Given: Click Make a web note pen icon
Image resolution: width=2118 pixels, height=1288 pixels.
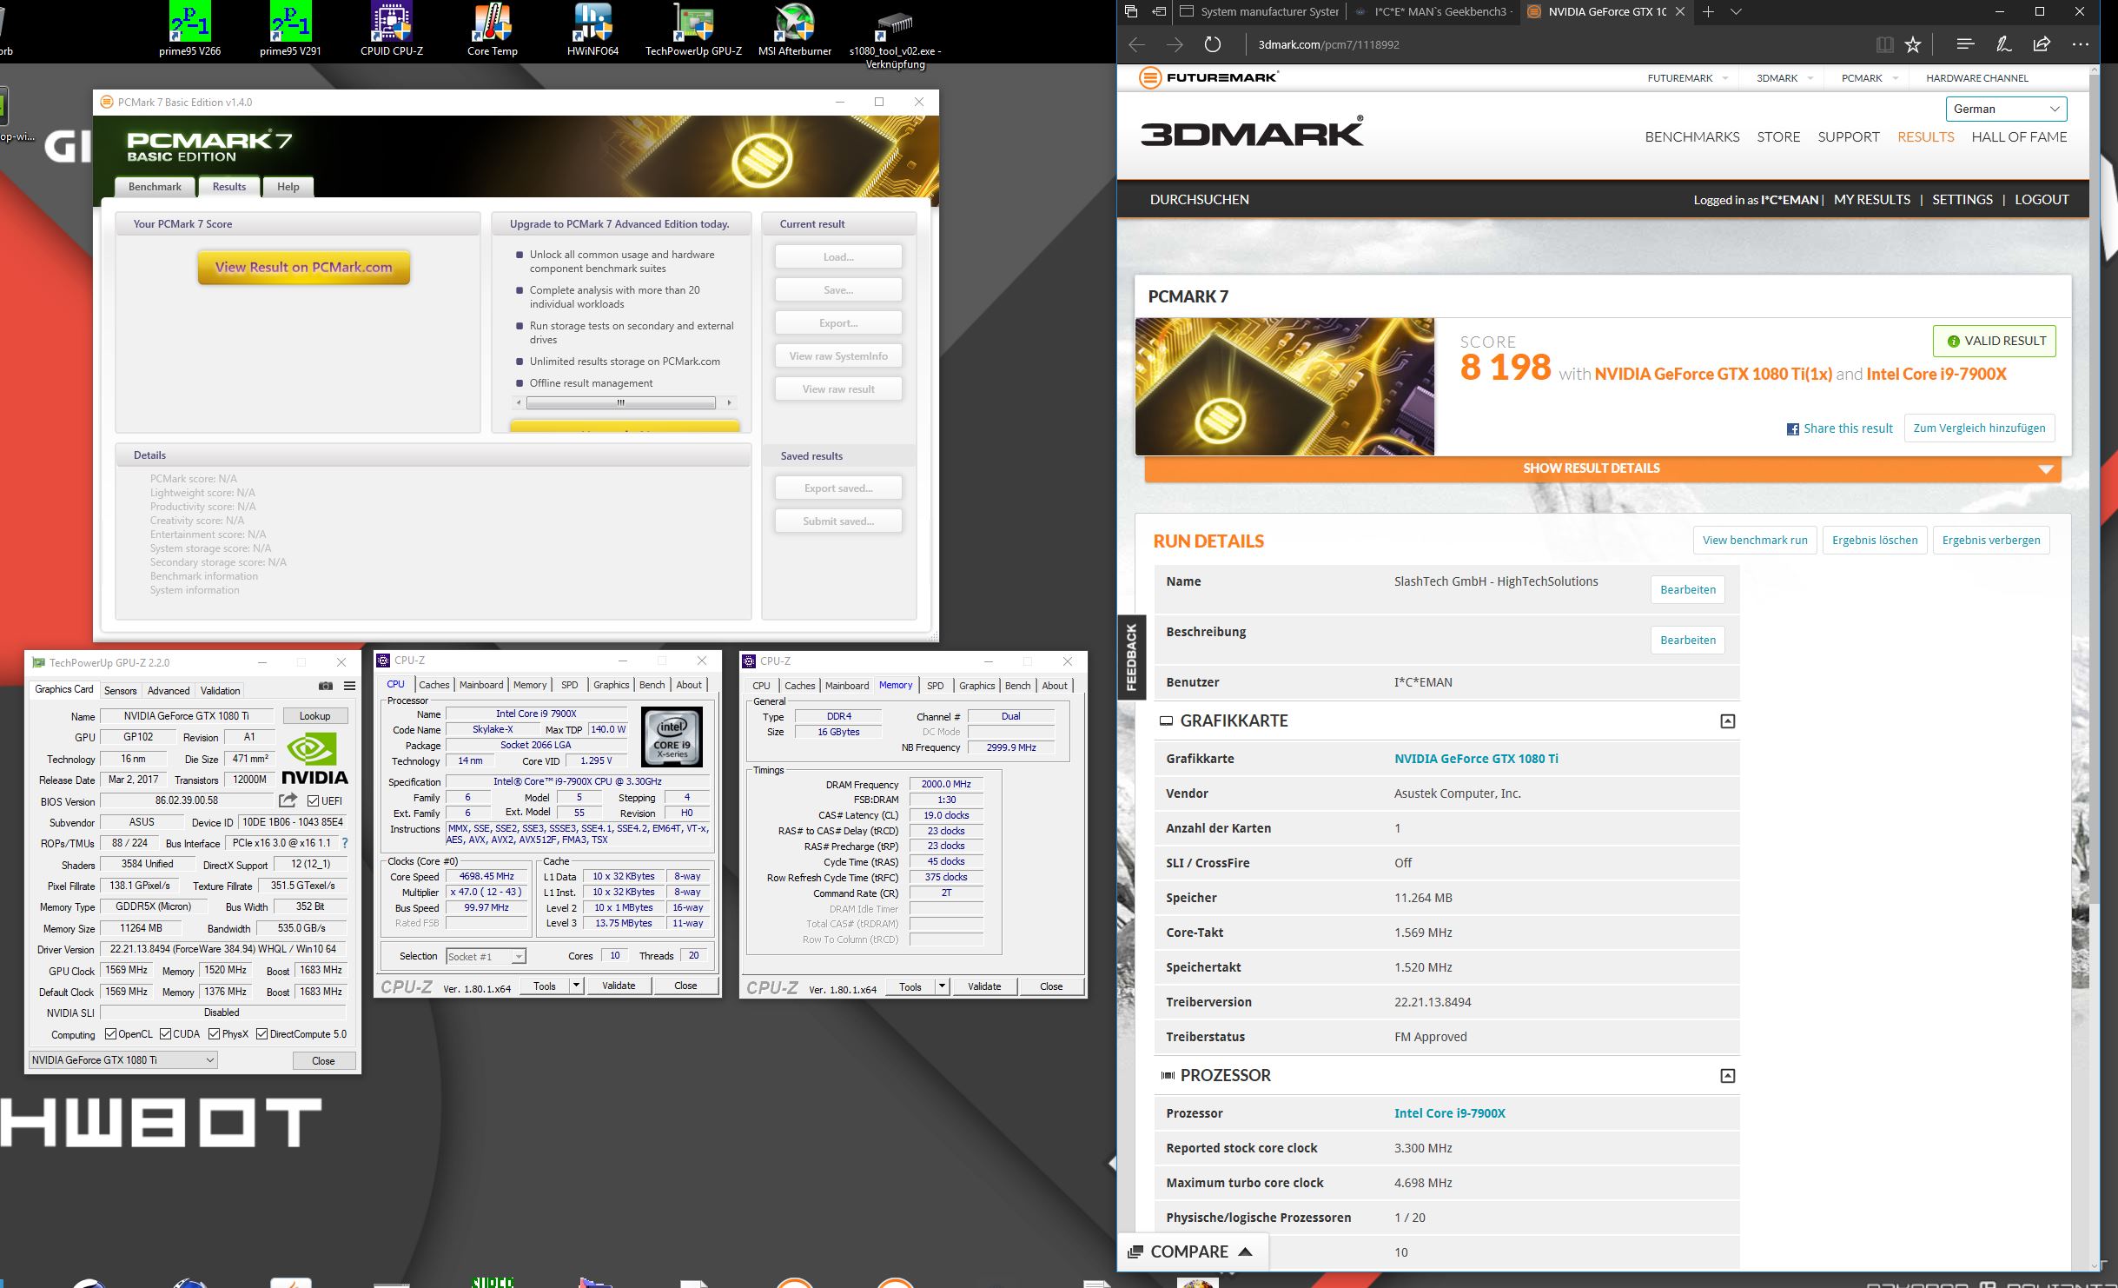Looking at the screenshot, I should pyautogui.click(x=2003, y=44).
